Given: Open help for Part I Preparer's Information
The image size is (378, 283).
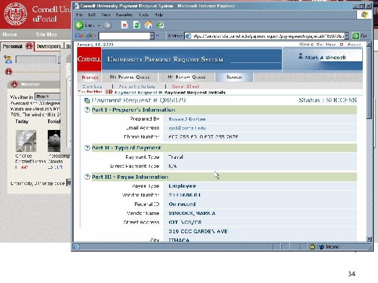Looking at the screenshot, I should point(87,110).
